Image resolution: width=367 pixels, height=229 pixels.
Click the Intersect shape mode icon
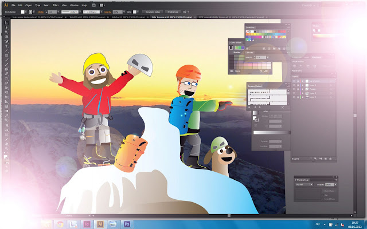click(x=308, y=66)
